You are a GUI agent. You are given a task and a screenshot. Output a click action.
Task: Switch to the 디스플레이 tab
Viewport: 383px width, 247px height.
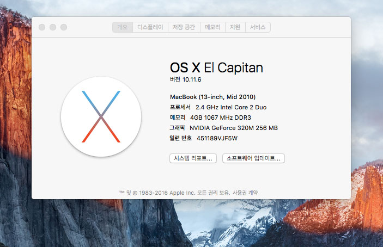pos(150,27)
